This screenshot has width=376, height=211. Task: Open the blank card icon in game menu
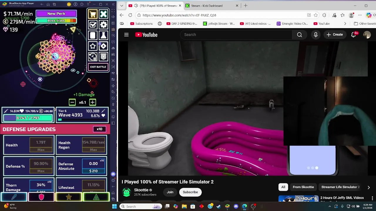coord(93,35)
